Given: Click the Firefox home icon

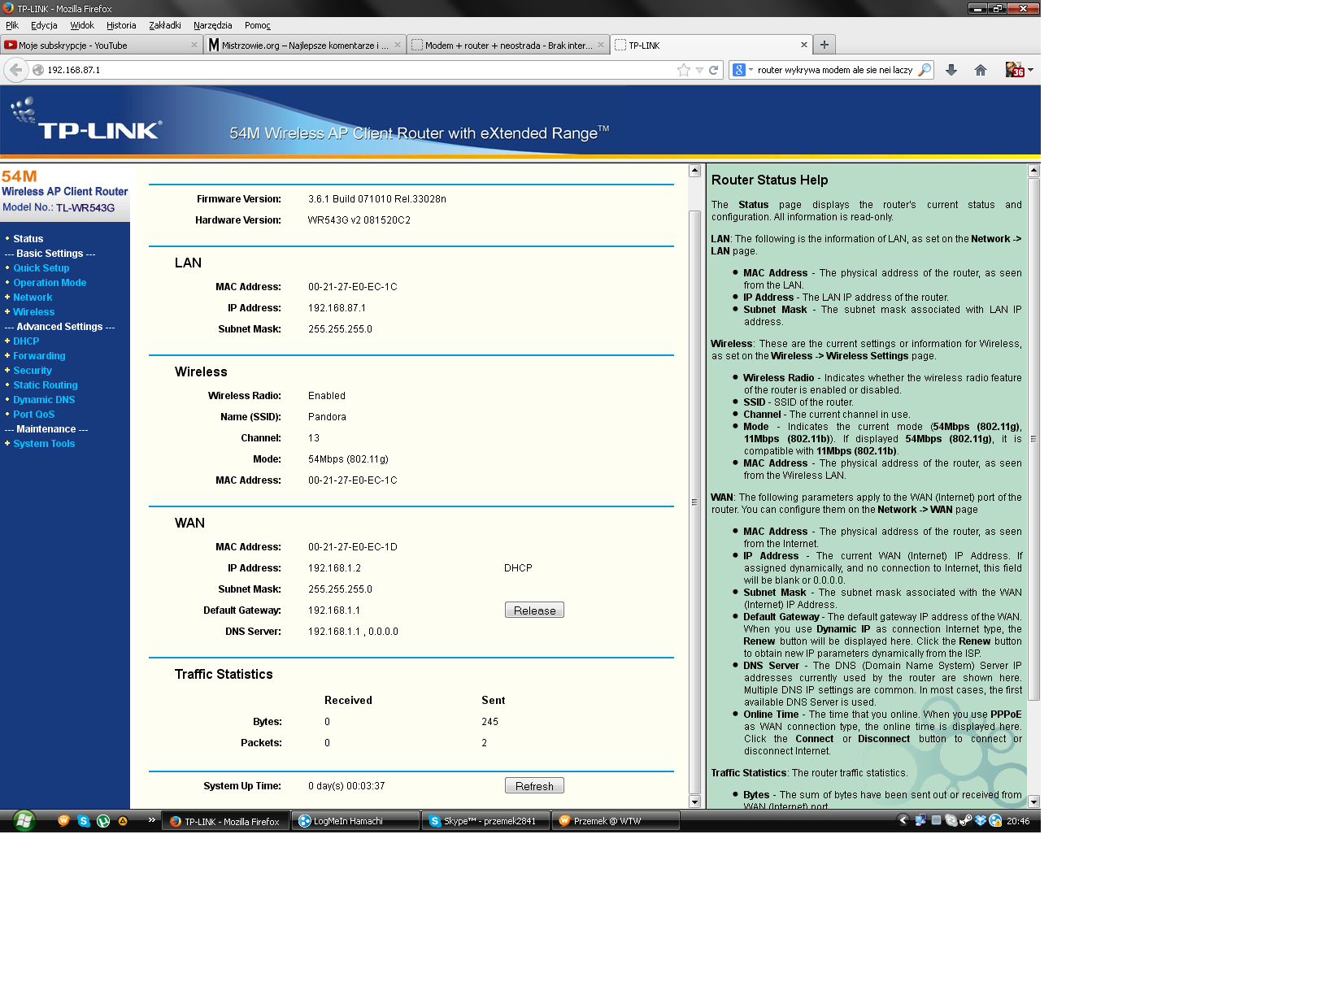Looking at the screenshot, I should click(980, 70).
